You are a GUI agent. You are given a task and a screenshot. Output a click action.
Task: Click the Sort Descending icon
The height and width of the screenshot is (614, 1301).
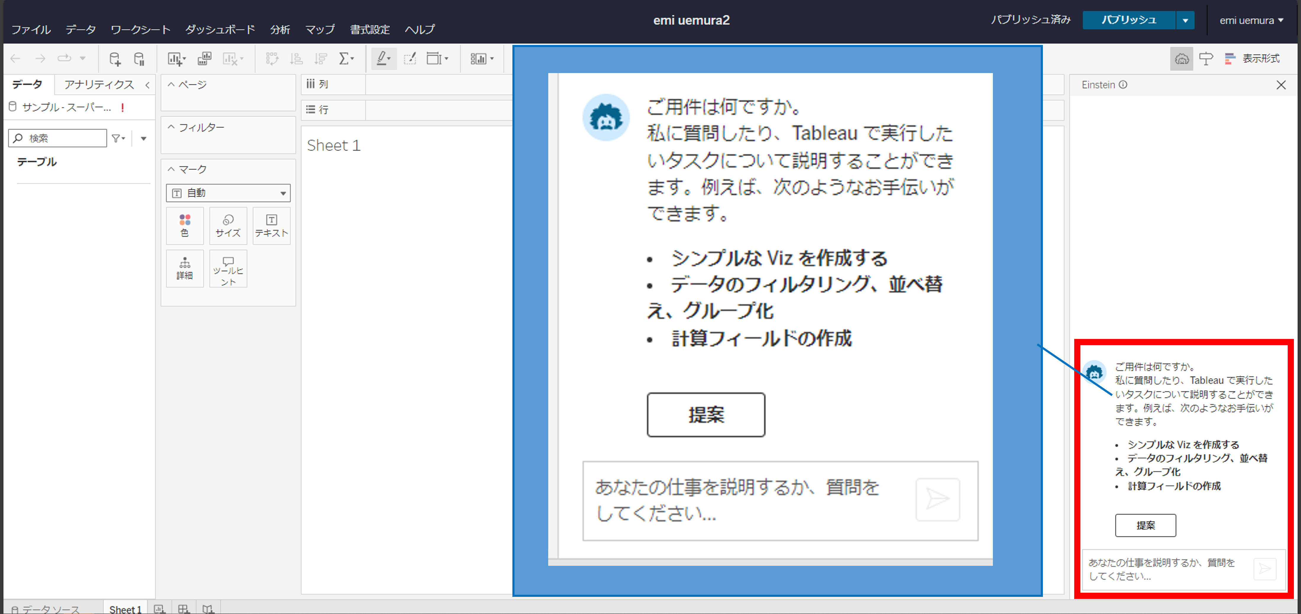321,59
